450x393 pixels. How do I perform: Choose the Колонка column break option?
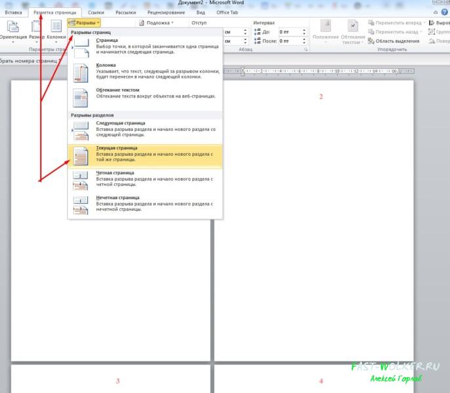click(x=145, y=72)
